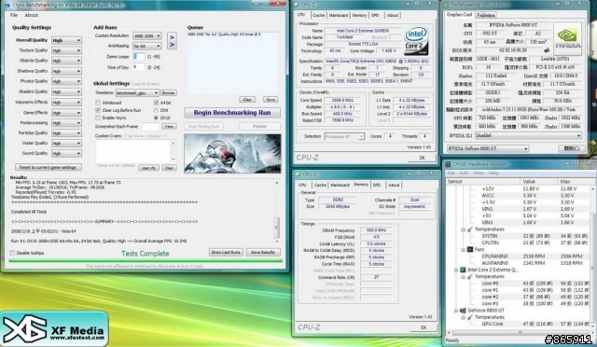
Task: Switch to the SPD tab in lower CPU-Z window
Action: [377, 185]
